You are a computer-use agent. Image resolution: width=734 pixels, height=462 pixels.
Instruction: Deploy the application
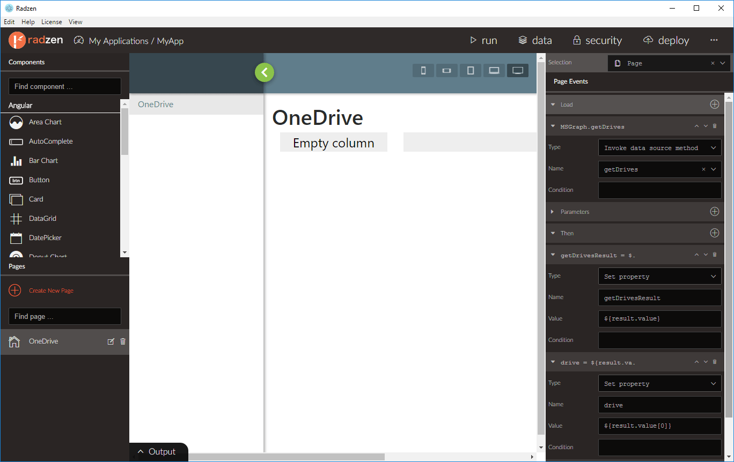[x=666, y=40]
